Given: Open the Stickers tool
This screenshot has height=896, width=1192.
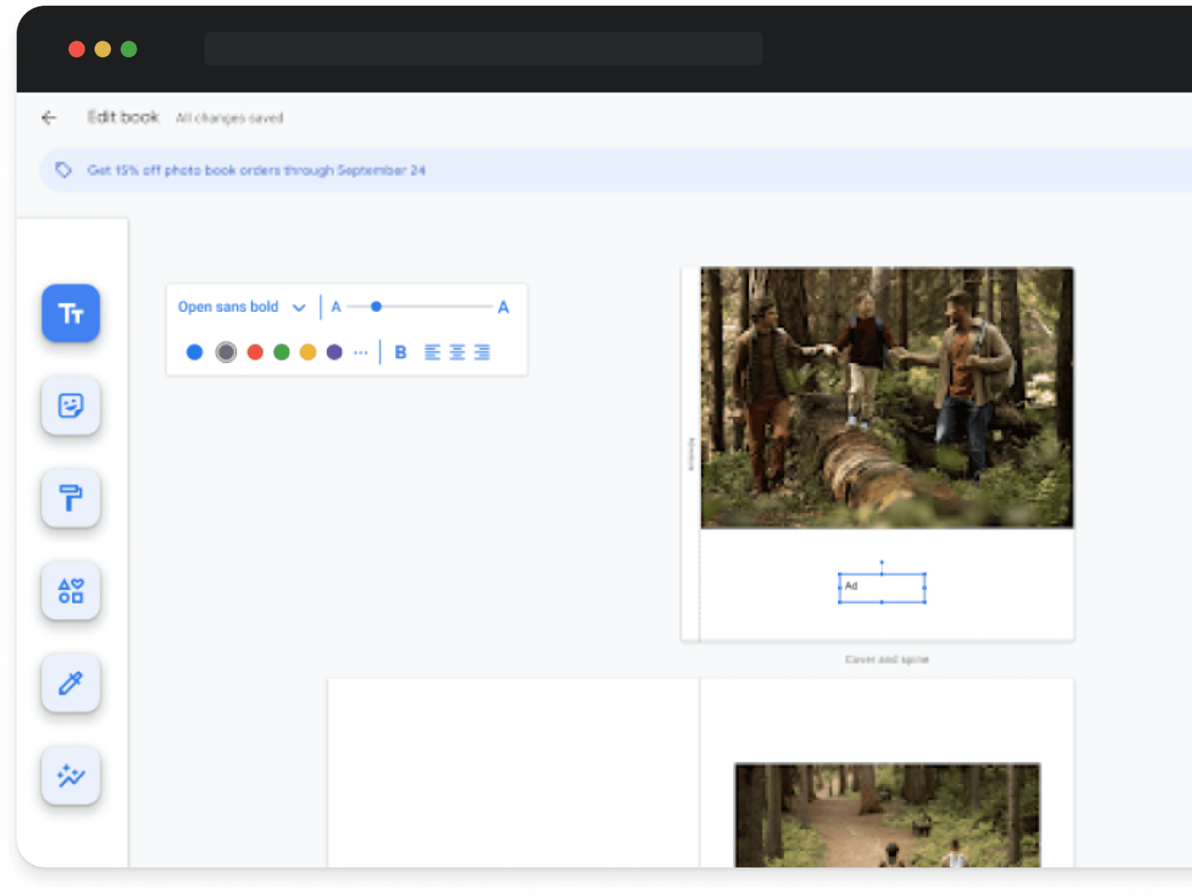Looking at the screenshot, I should click(71, 405).
